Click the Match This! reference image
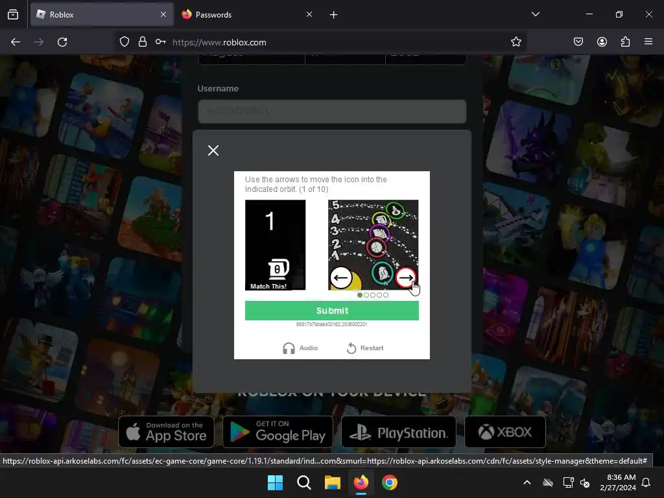This screenshot has width=664, height=498. click(275, 244)
